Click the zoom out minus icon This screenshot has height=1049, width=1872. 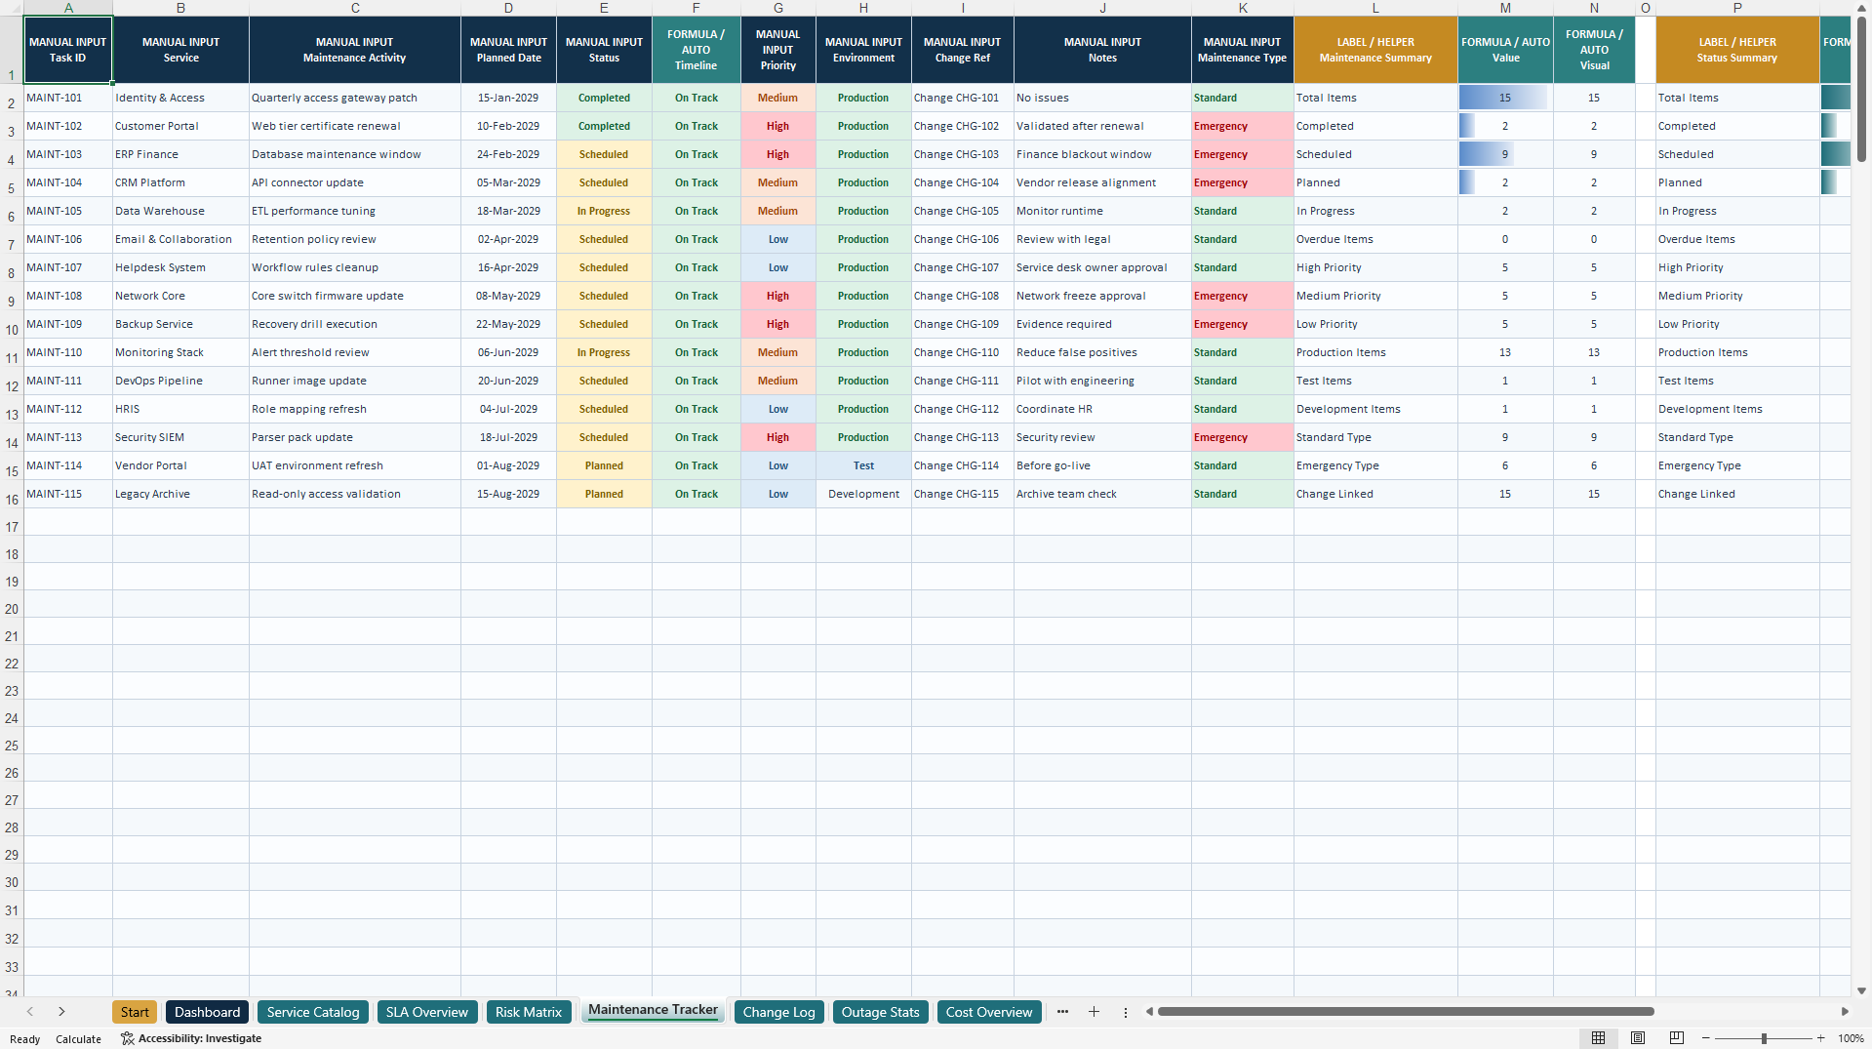[x=1706, y=1038]
